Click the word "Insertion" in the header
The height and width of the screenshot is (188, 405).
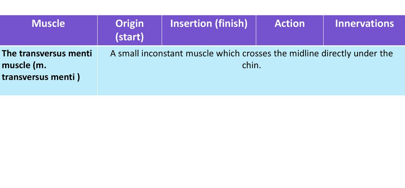click(x=191, y=24)
